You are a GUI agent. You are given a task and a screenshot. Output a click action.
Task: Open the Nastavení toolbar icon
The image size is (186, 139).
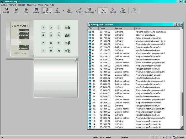[89, 10]
